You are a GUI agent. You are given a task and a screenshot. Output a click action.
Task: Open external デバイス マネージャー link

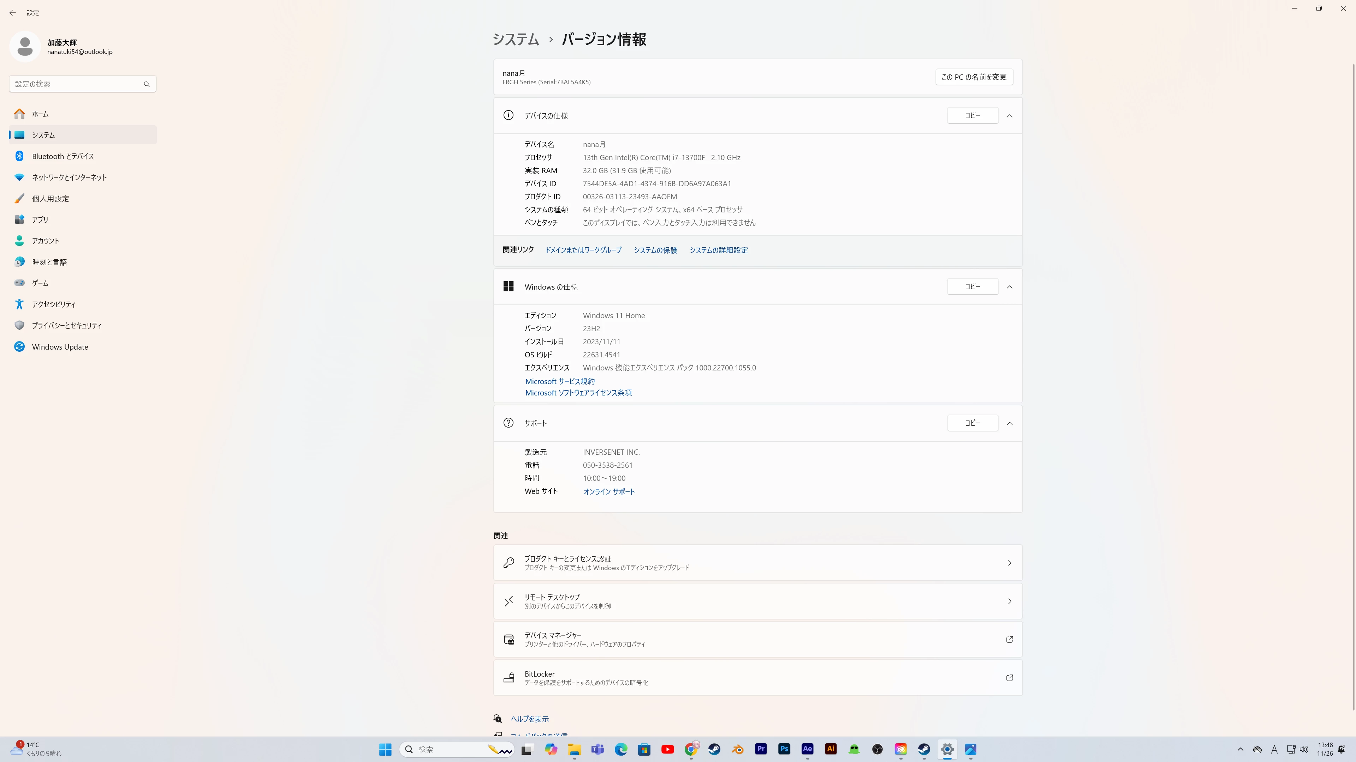tap(1009, 640)
